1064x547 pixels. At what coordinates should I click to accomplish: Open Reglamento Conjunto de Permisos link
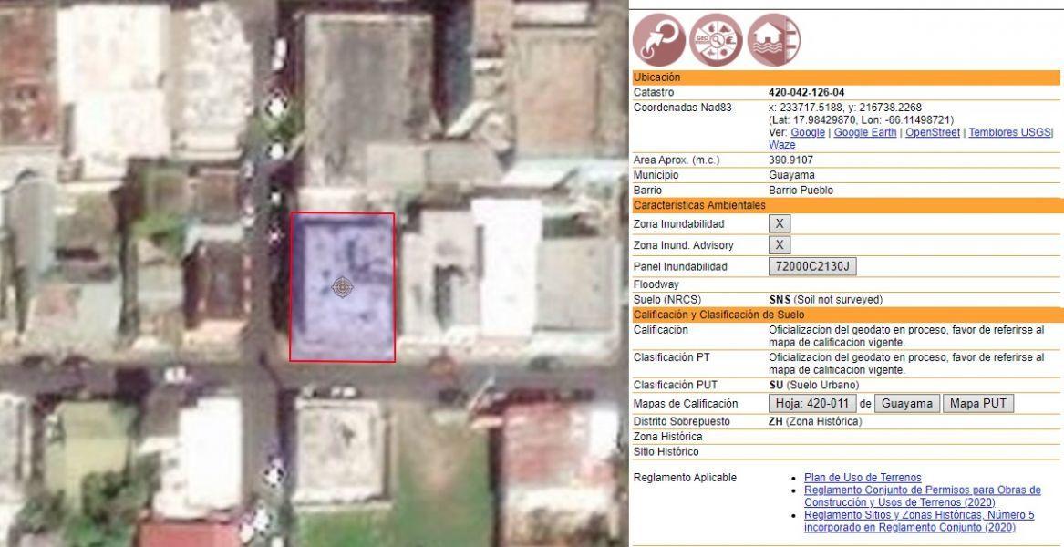tap(922, 496)
